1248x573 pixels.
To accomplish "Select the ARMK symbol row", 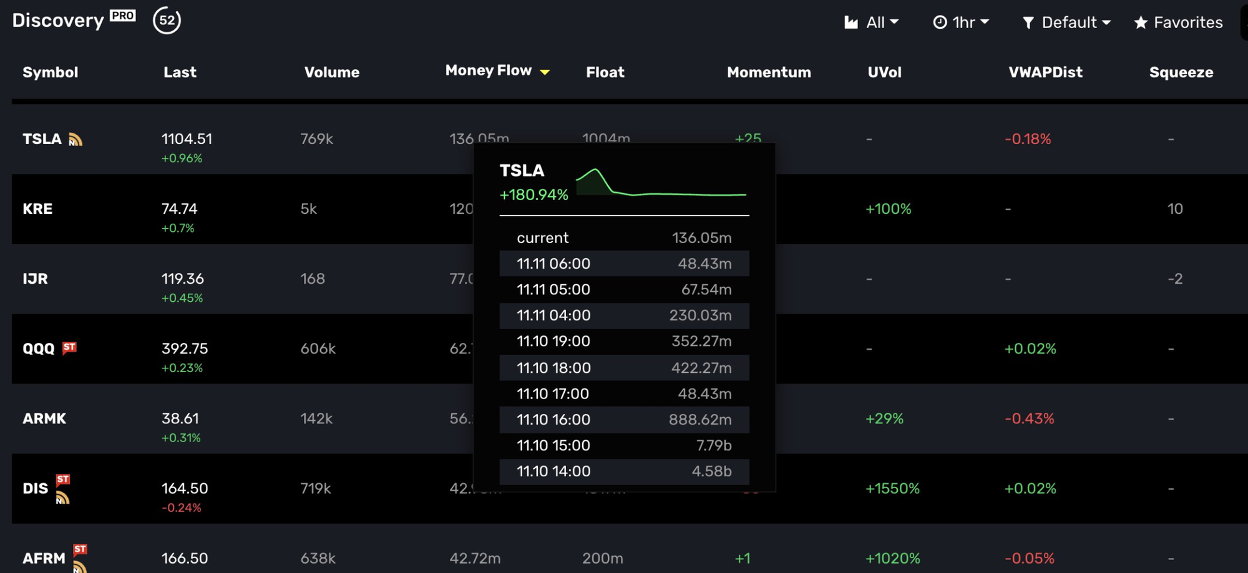I will pos(44,418).
